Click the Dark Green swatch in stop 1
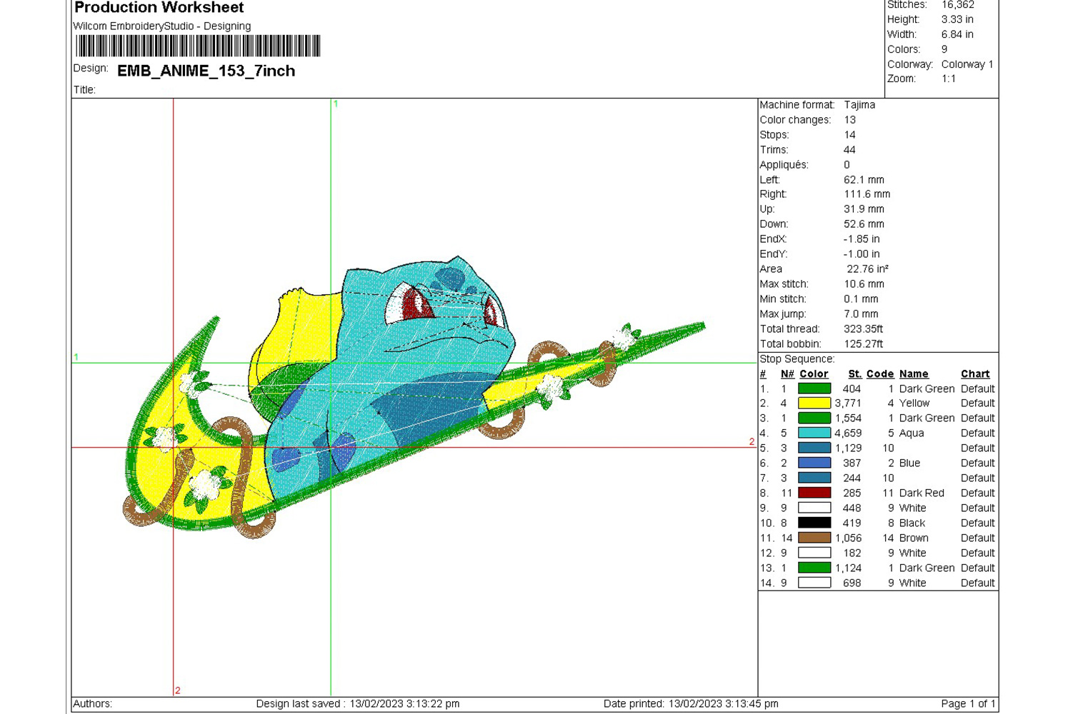The width and height of the screenshot is (1073, 714). pyautogui.click(x=814, y=388)
